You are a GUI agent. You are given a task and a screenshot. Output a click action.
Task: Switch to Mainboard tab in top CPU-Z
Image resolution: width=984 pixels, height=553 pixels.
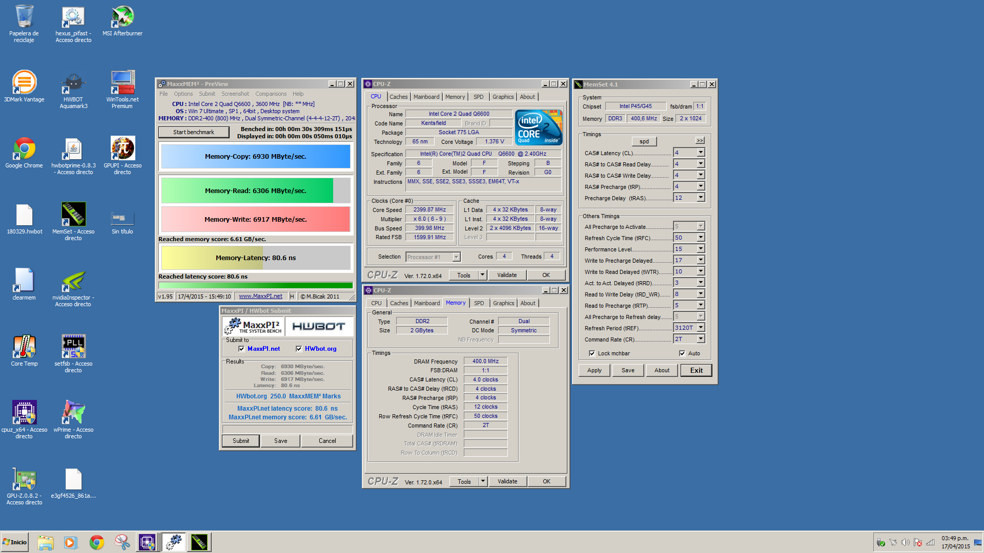click(x=426, y=97)
